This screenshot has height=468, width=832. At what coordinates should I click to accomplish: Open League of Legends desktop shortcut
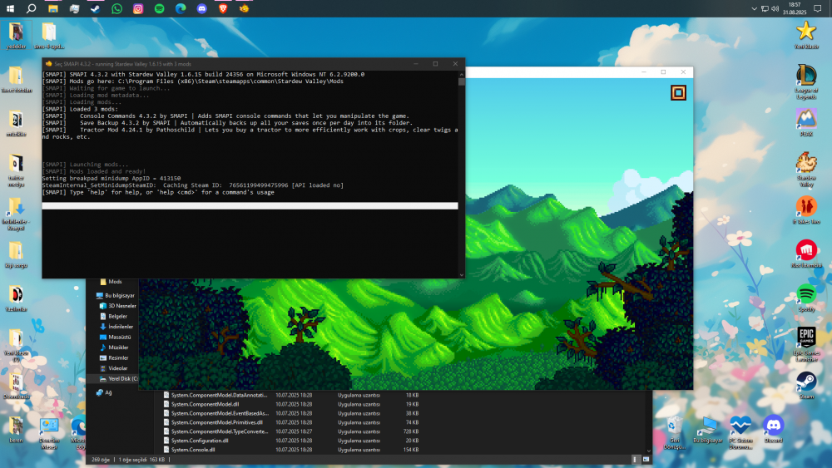click(806, 81)
